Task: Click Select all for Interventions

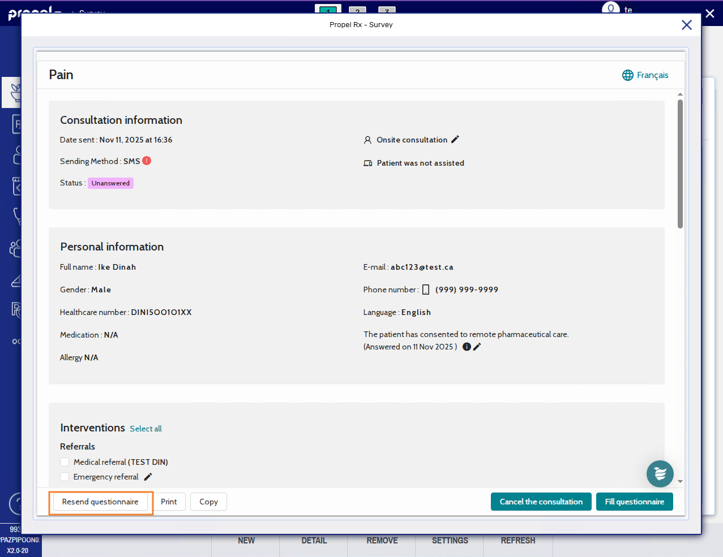Action: (x=146, y=429)
